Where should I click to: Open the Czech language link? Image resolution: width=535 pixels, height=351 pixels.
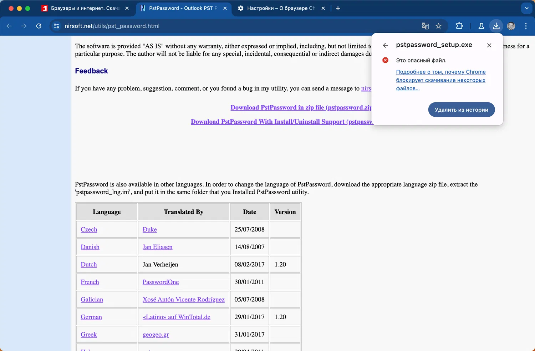89,229
